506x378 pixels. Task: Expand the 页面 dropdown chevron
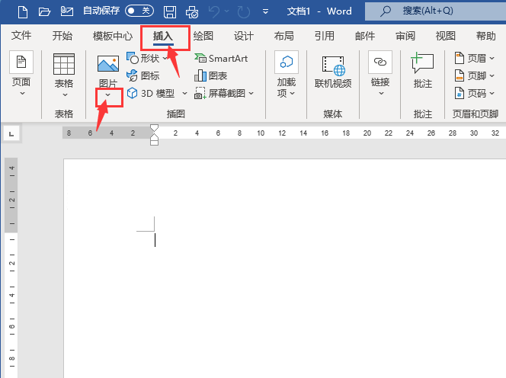22,93
